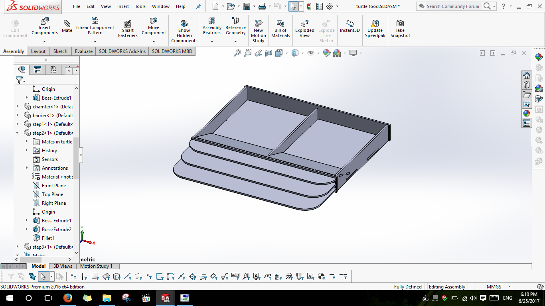Click the Print icon
Viewport: 545px width, 306px height.
click(x=262, y=6)
